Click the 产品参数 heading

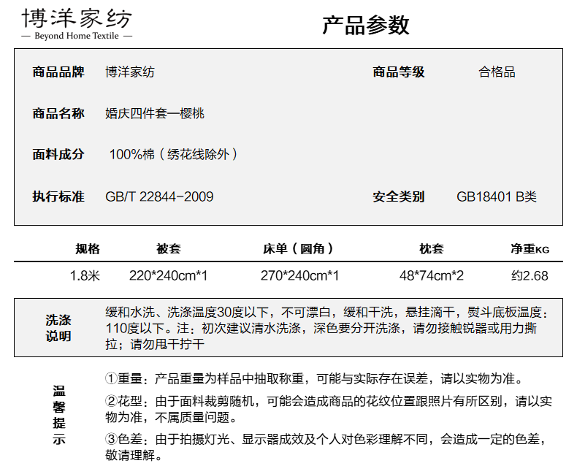365,25
